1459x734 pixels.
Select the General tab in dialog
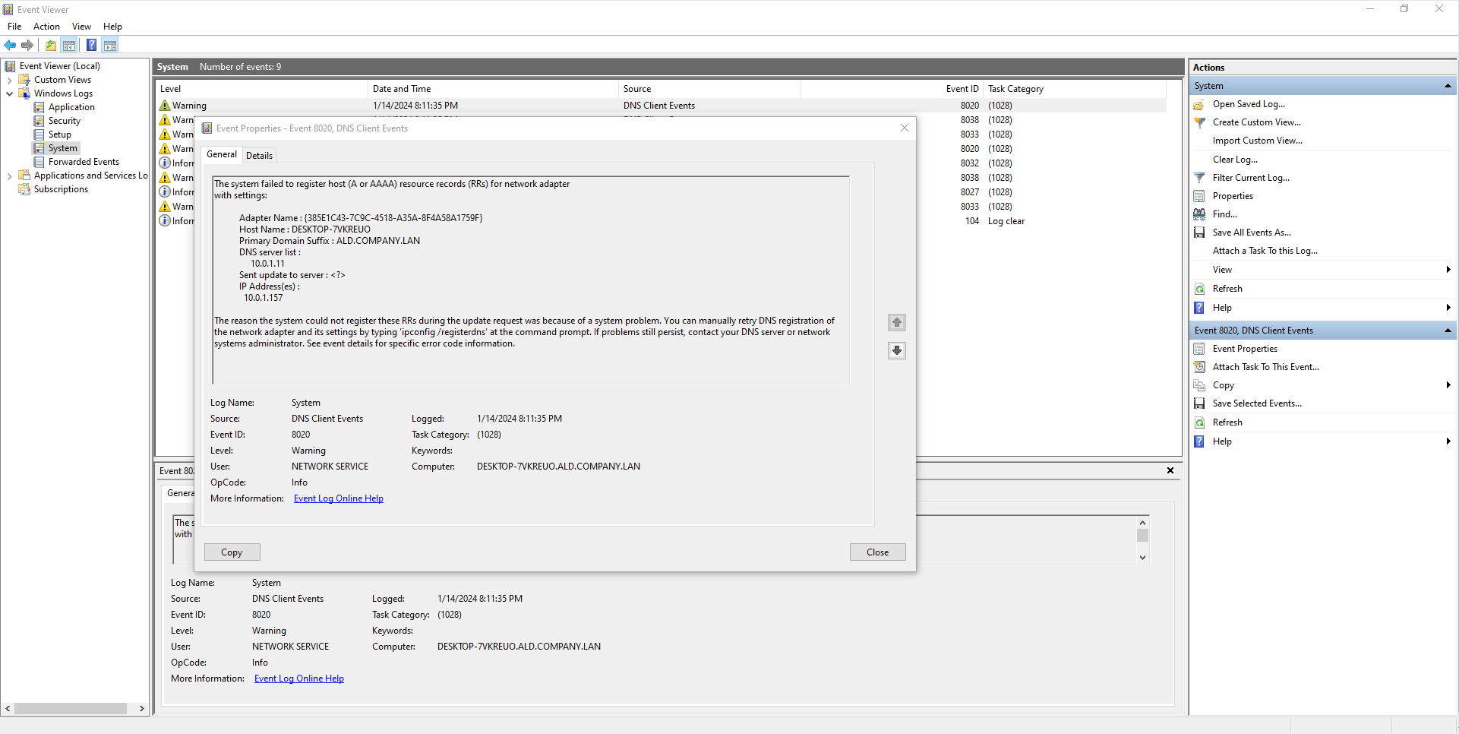click(x=222, y=154)
